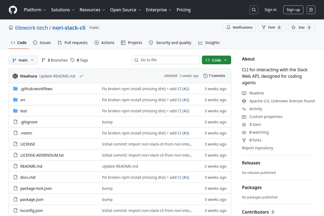This screenshot has width=324, height=216.
Task: Switch to the Pull requests tab
Action: point(73,43)
